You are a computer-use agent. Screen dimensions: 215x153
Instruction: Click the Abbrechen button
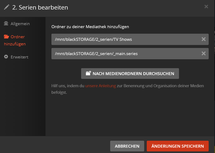tap(127, 146)
